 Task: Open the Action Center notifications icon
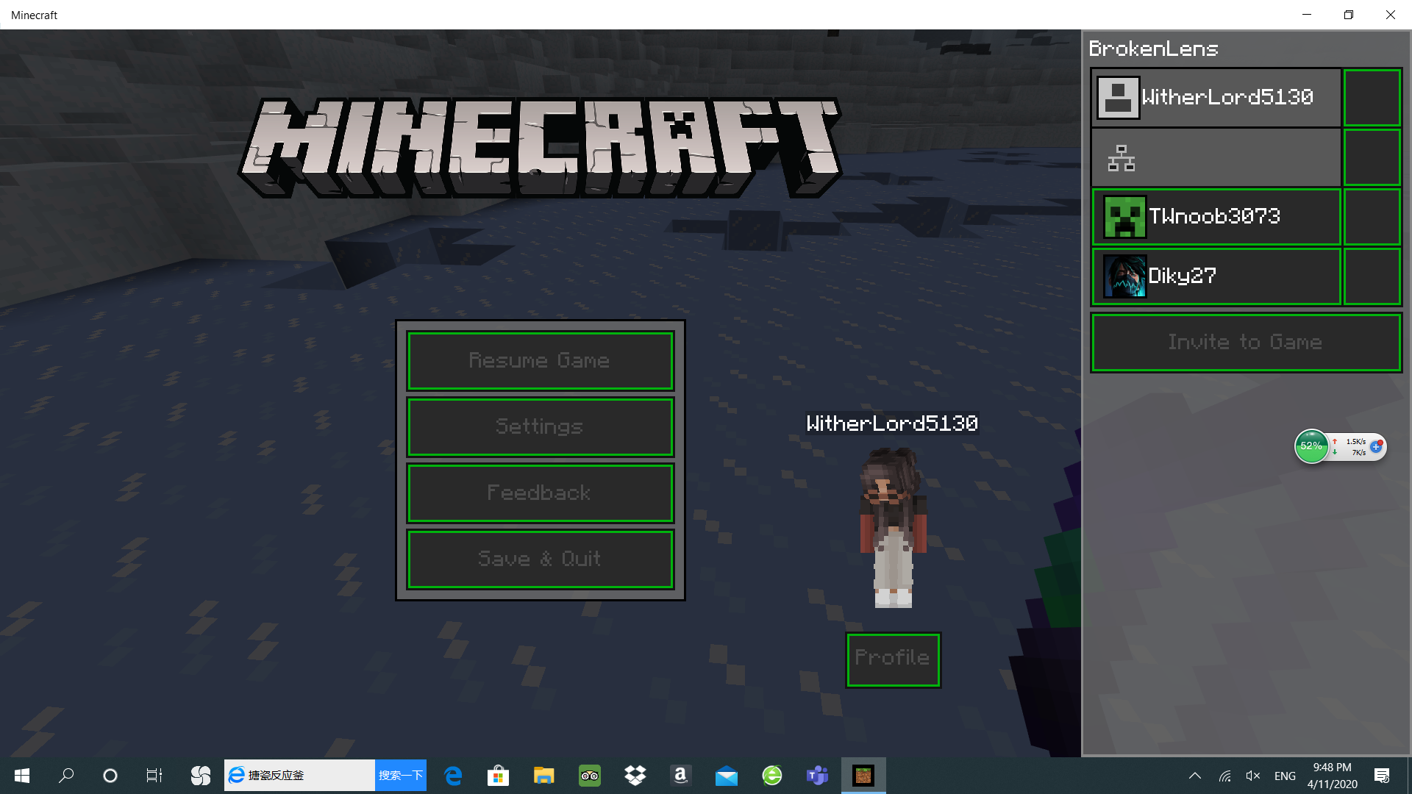pos(1382,776)
